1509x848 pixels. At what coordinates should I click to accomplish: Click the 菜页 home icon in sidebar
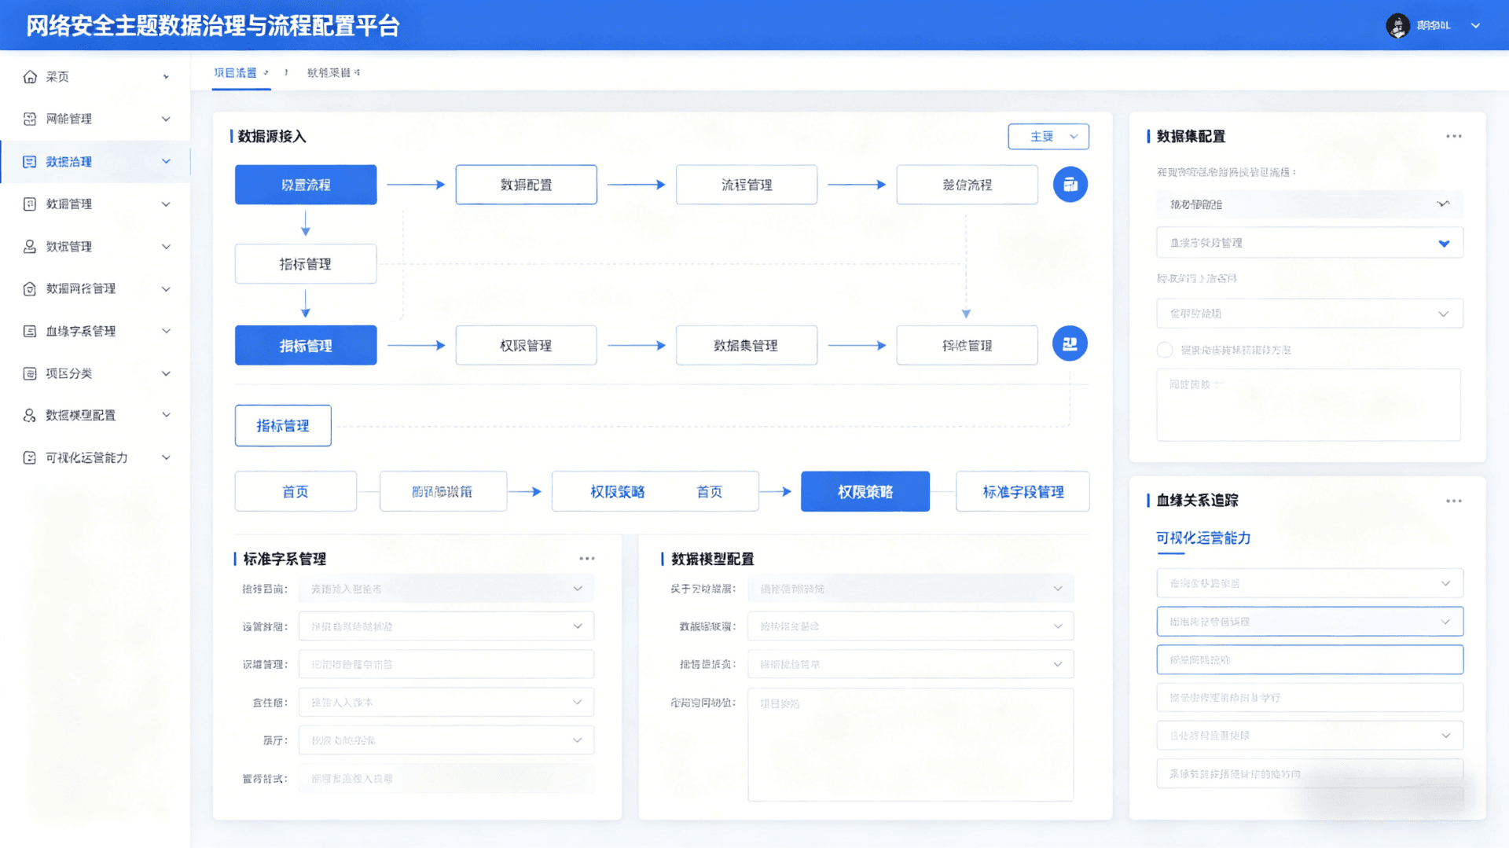coord(28,76)
